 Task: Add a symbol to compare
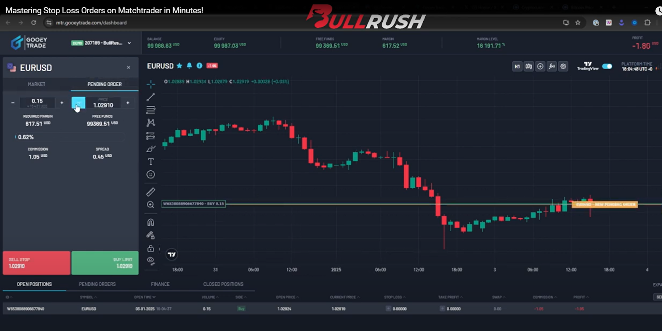coord(540,66)
